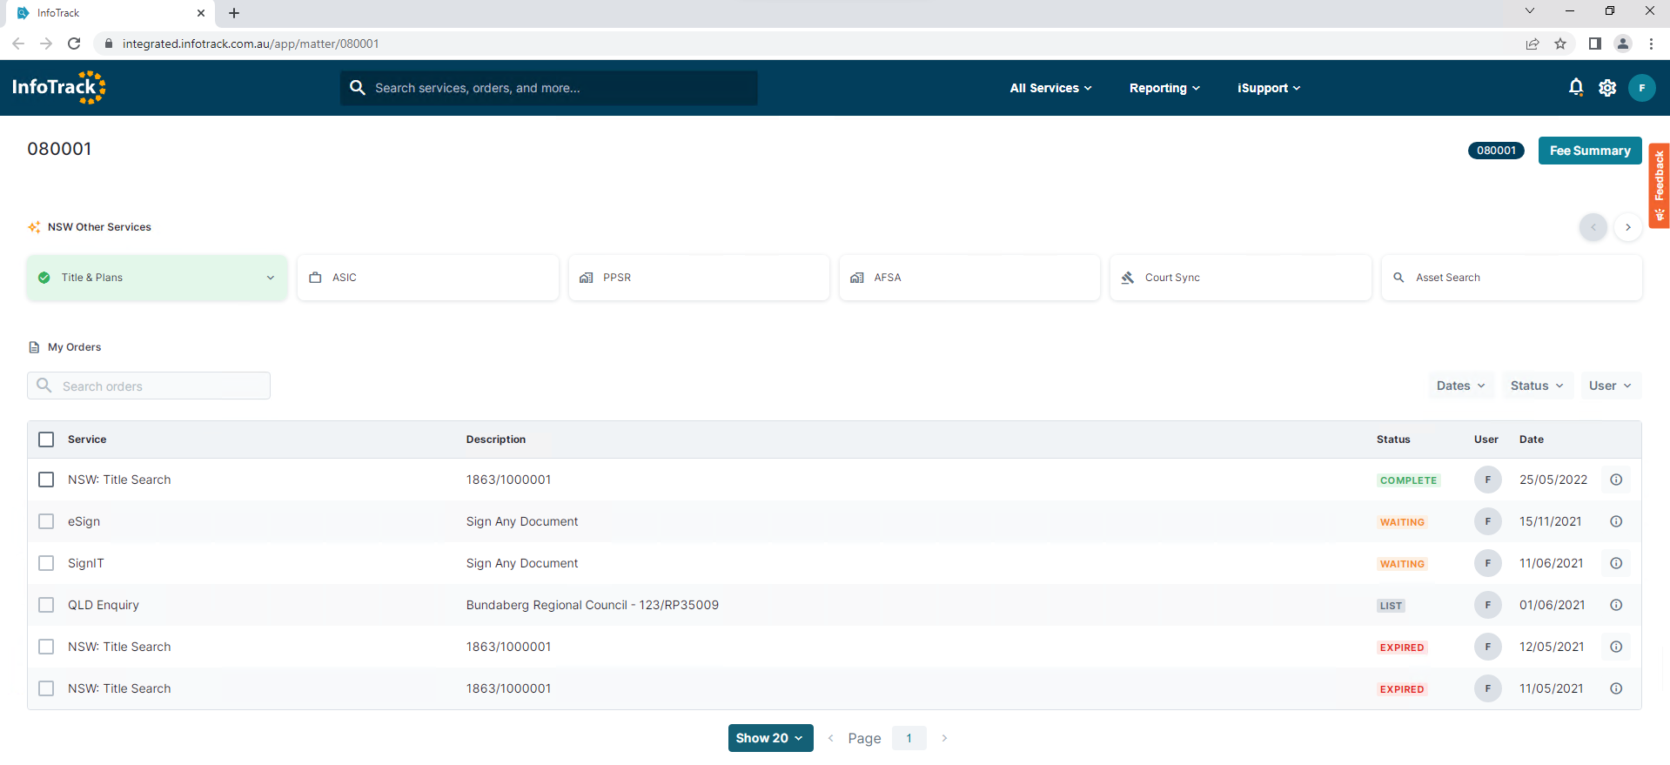1670x765 pixels.
Task: Open the ASIC service card
Action: point(428,278)
